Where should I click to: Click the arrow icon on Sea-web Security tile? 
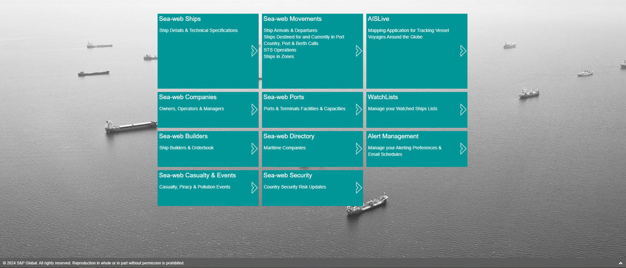(x=358, y=188)
